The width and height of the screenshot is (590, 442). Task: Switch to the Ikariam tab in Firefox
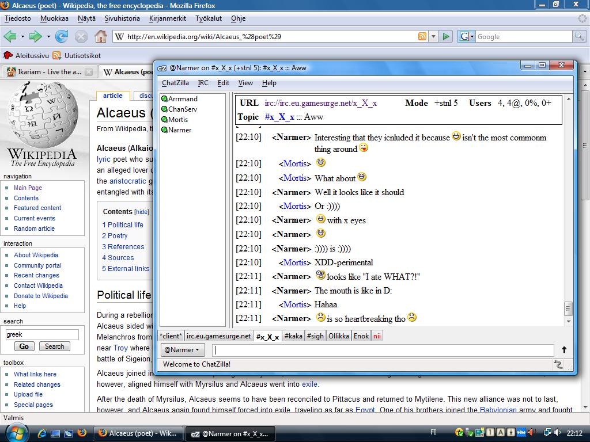click(x=49, y=72)
